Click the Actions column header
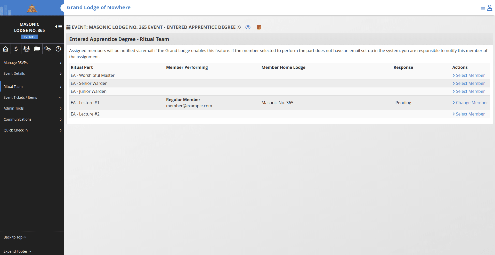The width and height of the screenshot is (495, 255). (460, 67)
